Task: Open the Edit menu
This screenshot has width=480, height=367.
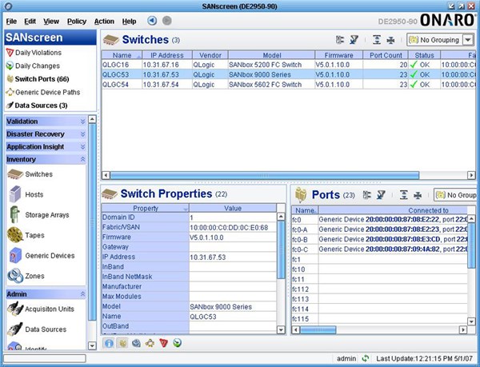Action: (30, 22)
